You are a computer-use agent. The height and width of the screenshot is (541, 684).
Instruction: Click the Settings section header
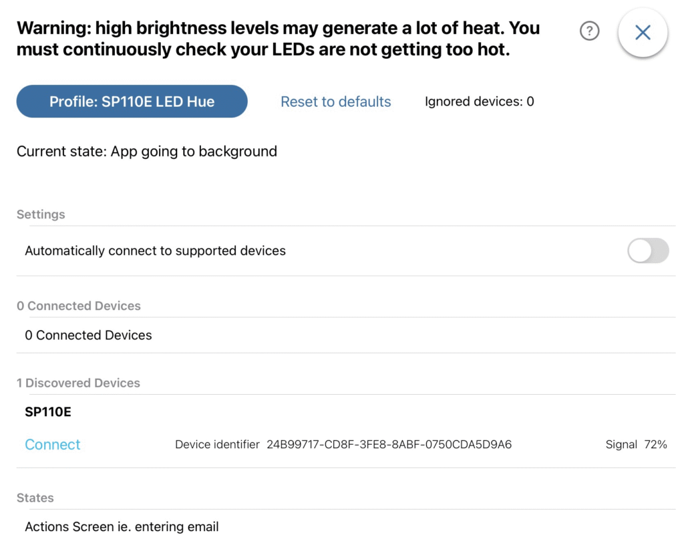point(41,214)
